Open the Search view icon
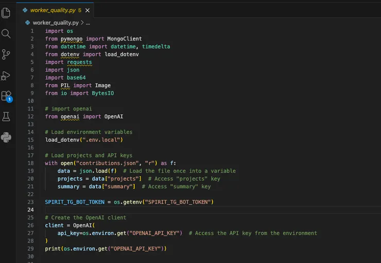The height and width of the screenshot is (263, 381). 6,34
